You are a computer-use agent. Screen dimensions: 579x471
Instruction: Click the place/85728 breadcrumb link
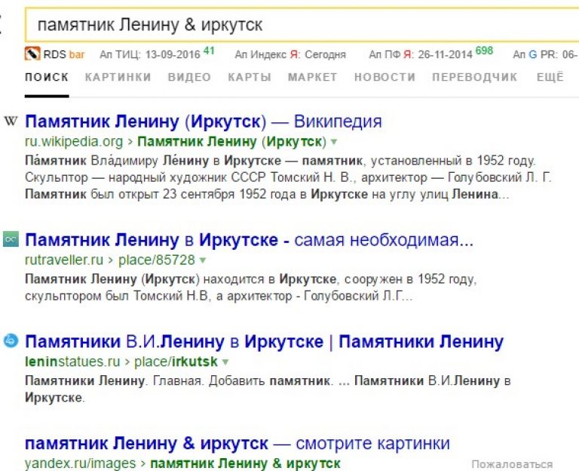[x=157, y=260]
